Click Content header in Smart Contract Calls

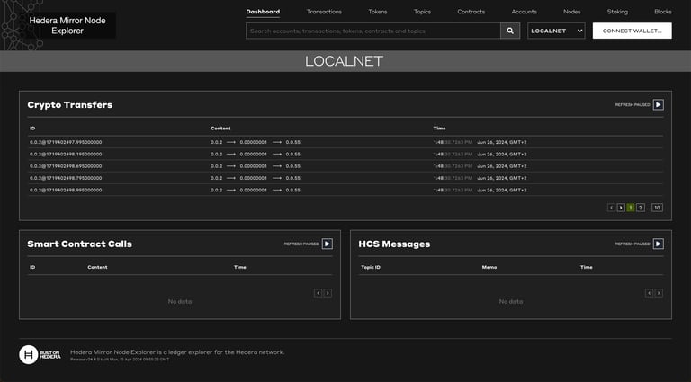(97, 267)
